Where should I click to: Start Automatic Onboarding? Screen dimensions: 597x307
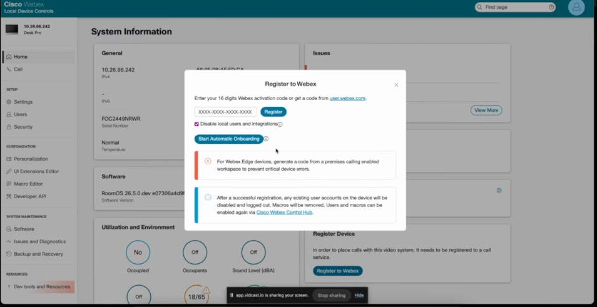coord(229,139)
